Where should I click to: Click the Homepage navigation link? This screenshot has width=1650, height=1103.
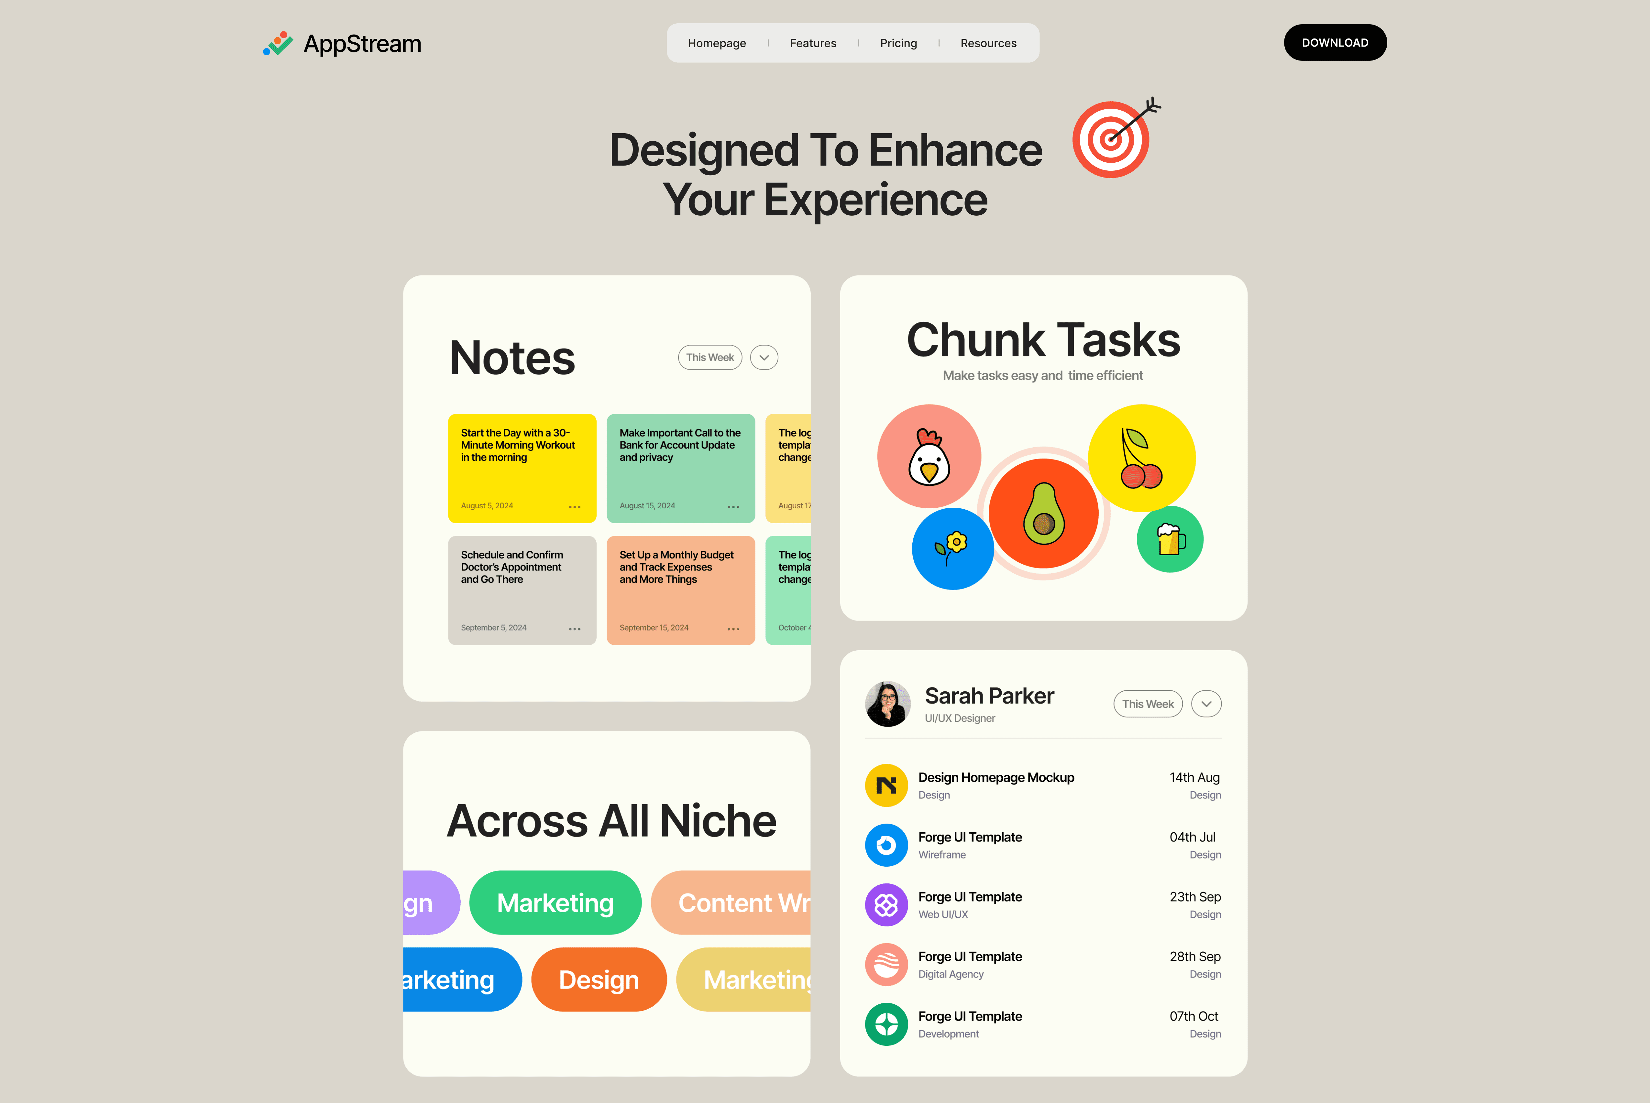pyautogui.click(x=717, y=43)
